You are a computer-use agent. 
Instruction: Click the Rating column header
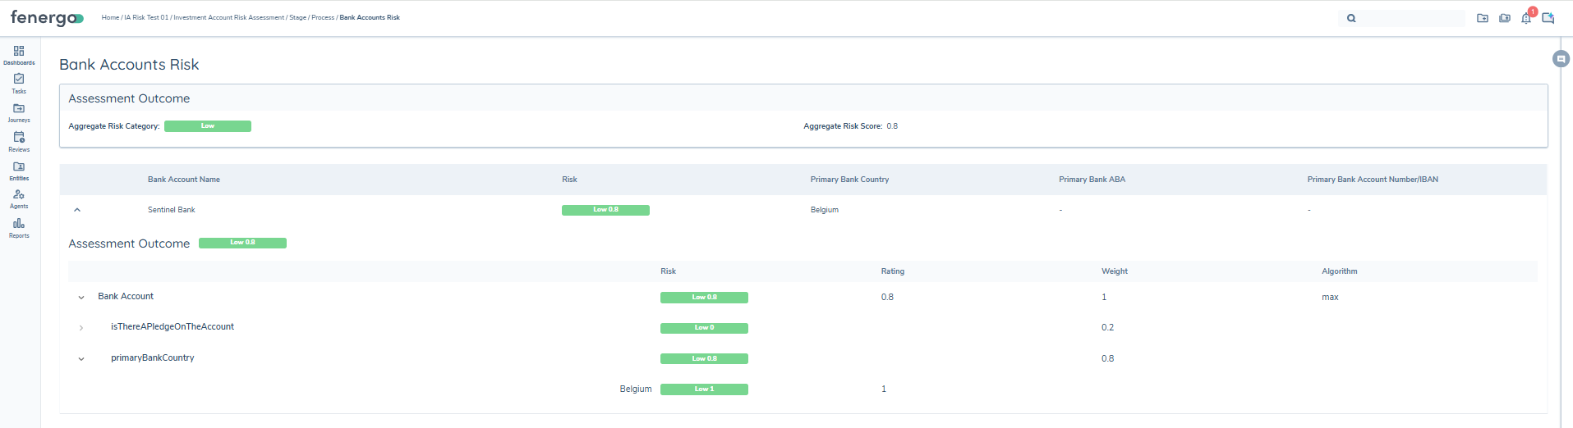[x=893, y=271]
